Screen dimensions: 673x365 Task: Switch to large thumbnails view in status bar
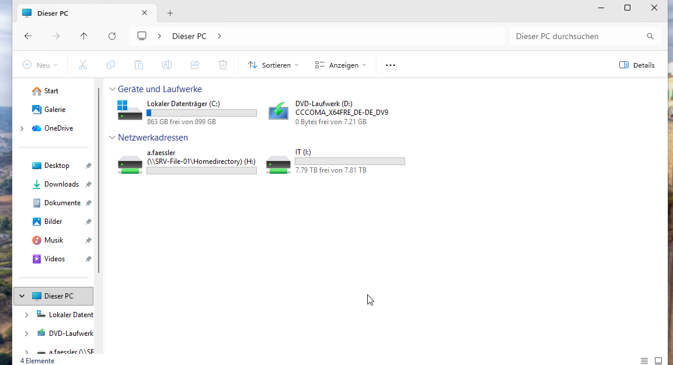658,361
